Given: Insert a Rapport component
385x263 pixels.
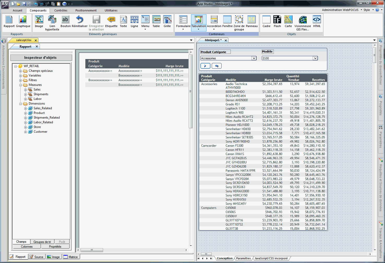Looking at the screenshot, I should coord(9,22).
